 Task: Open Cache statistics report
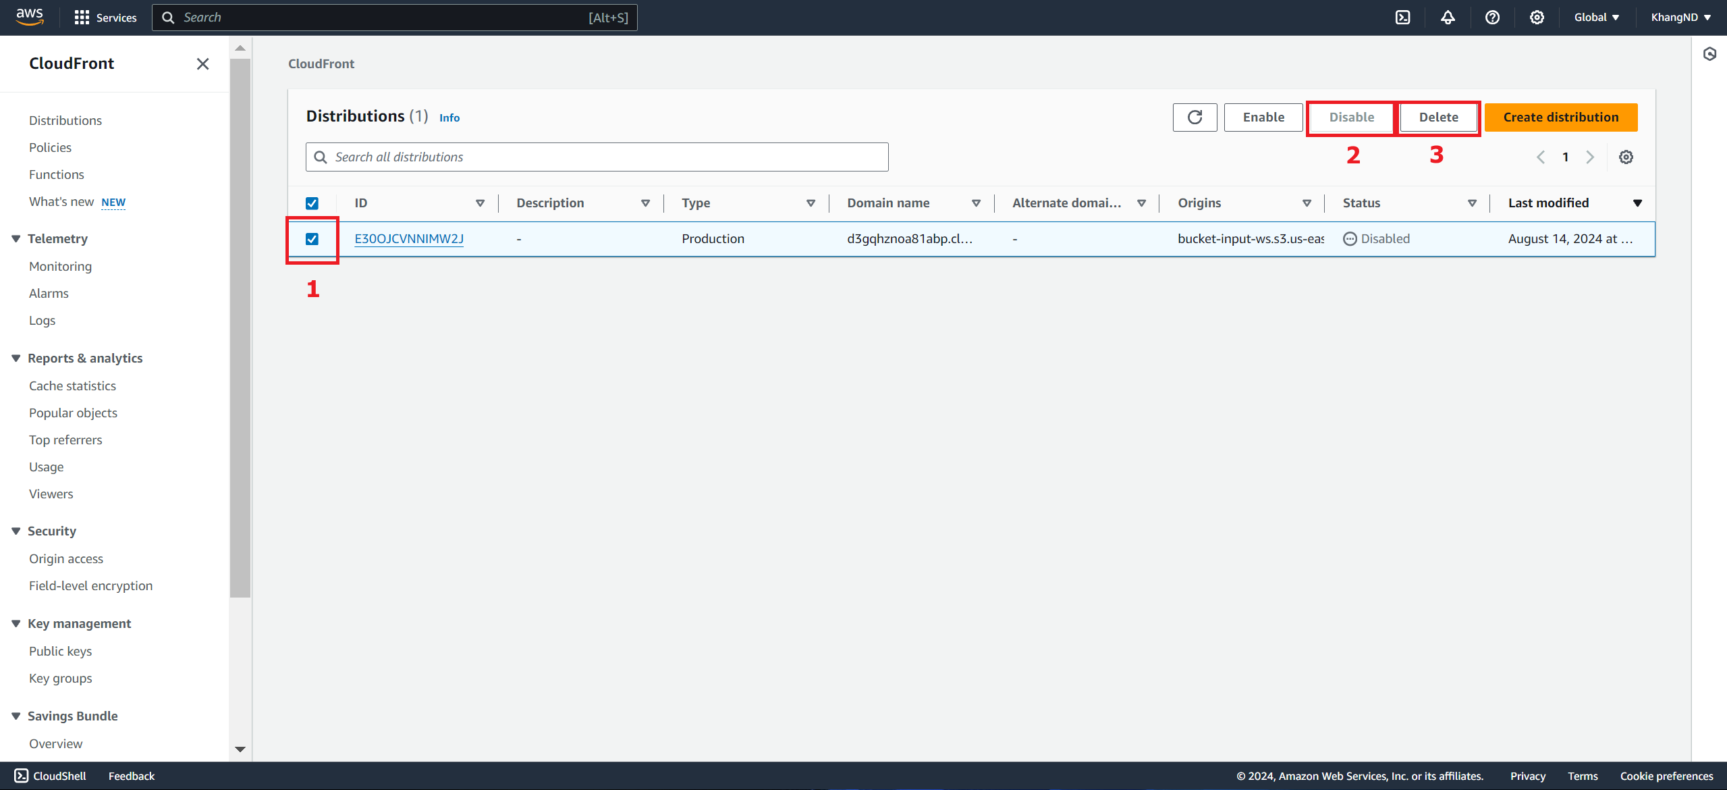coord(72,386)
